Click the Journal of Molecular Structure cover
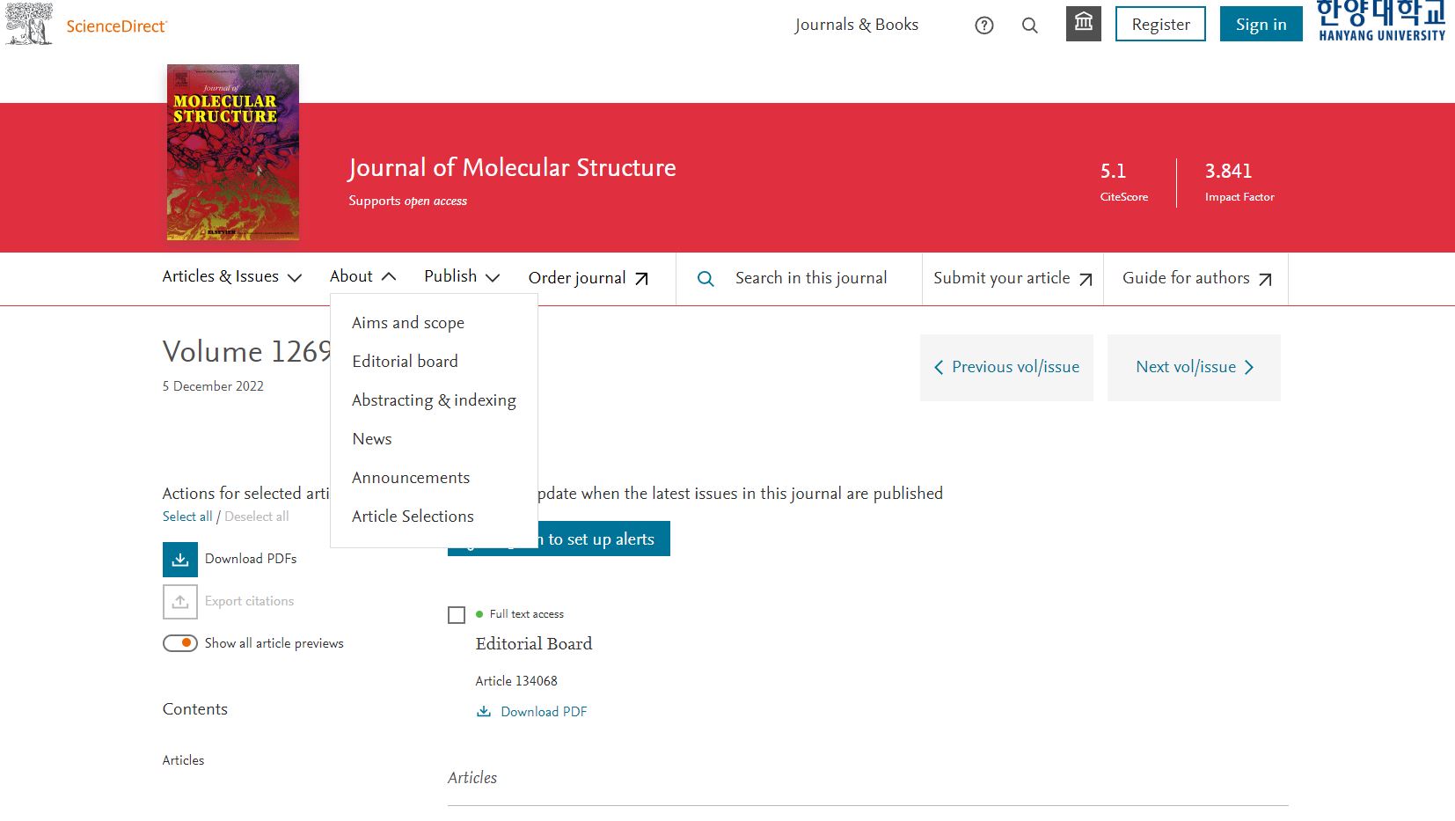Viewport: 1455px width, 821px height. pos(233,152)
